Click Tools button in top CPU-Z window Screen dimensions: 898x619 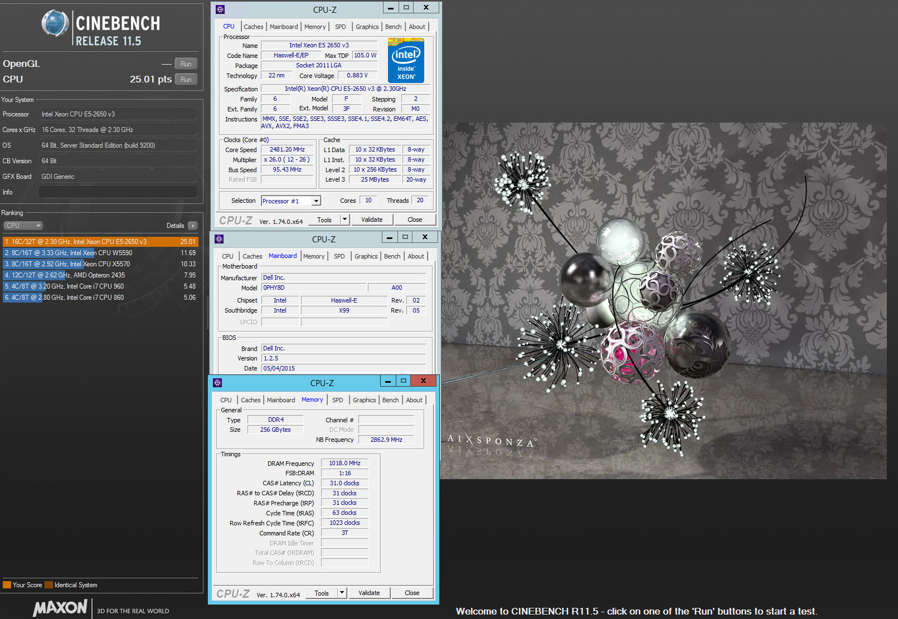(324, 220)
